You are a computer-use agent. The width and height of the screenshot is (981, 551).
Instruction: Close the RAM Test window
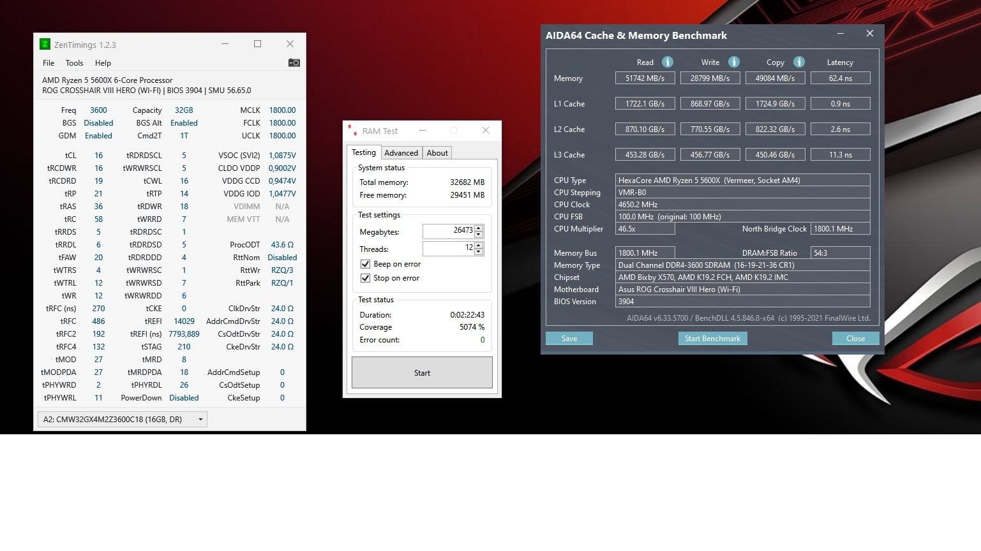pyautogui.click(x=486, y=130)
